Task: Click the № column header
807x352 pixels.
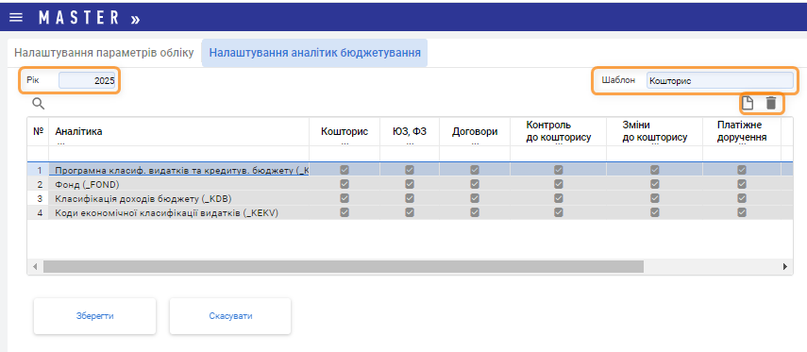Action: point(38,131)
